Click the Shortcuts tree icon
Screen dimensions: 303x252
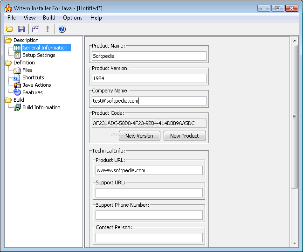[x=17, y=77]
